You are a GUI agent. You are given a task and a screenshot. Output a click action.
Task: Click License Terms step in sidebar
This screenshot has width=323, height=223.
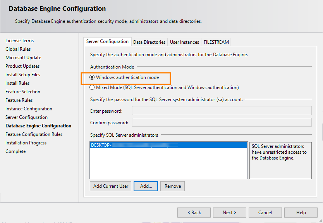click(20, 41)
